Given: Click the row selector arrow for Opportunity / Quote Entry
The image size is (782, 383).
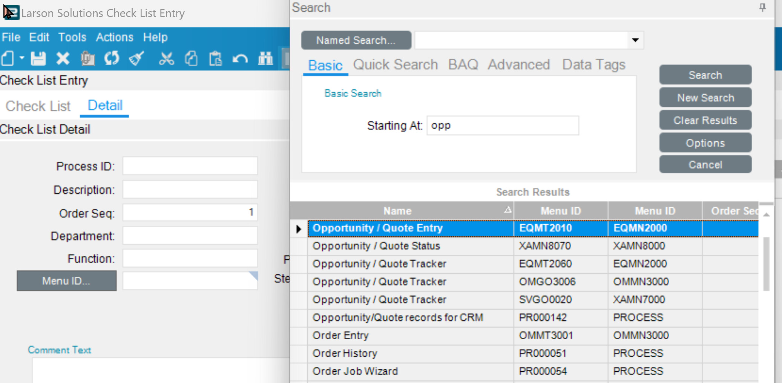Looking at the screenshot, I should 299,228.
